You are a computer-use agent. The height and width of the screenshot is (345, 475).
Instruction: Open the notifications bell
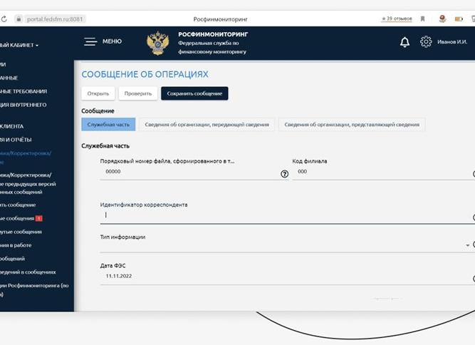[x=404, y=42]
